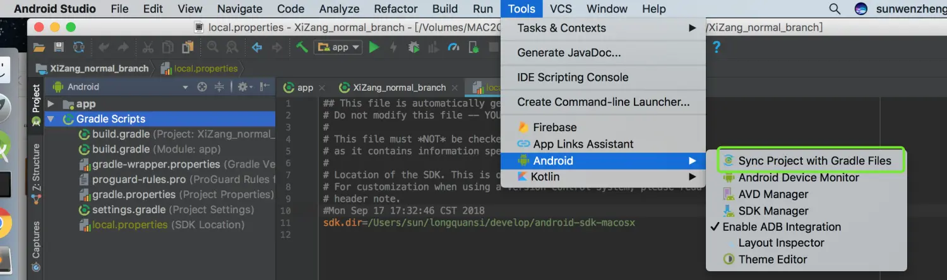This screenshot has width=947, height=280.
Task: Open the Z: Structure side tool tab
Action: [x=36, y=173]
